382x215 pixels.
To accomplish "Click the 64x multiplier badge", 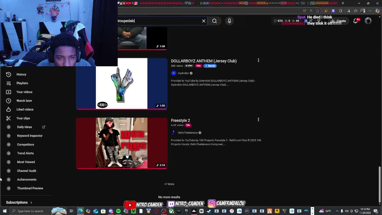I will point(198,66).
